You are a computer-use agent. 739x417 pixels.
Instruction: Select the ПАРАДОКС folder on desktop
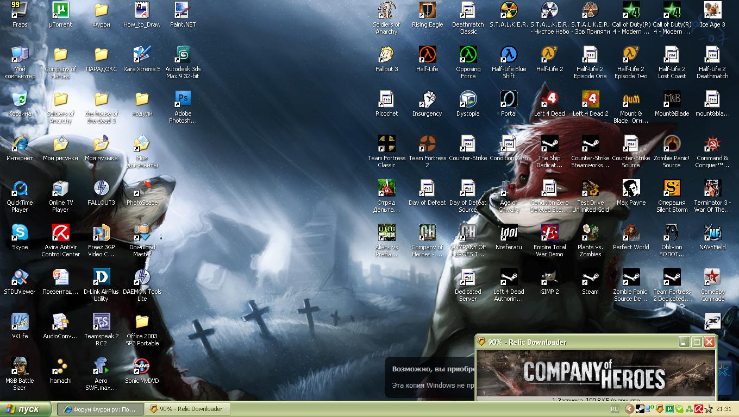[101, 55]
